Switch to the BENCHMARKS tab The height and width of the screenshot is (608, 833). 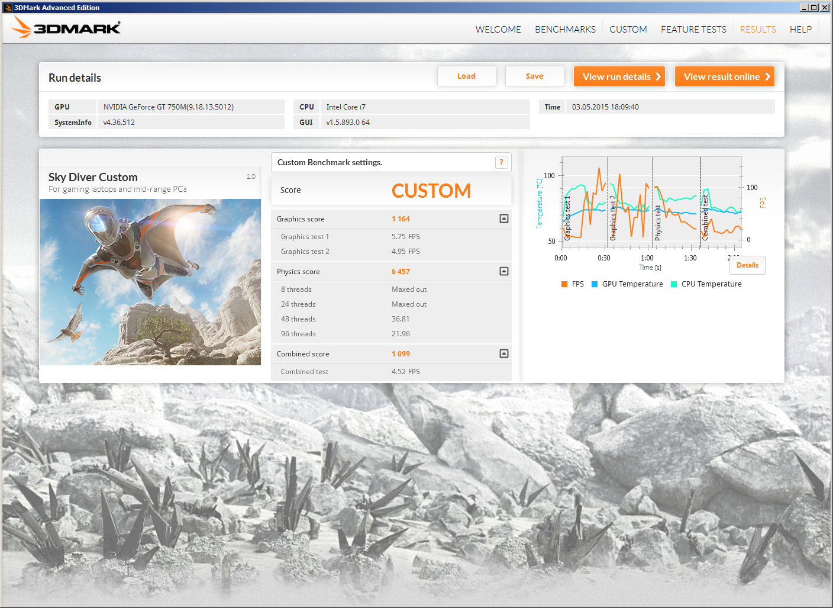click(x=565, y=30)
